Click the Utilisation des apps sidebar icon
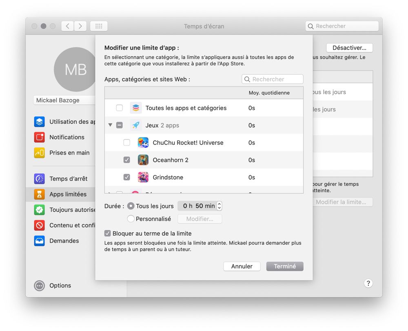Screen dimensions: 408x331 [39, 122]
